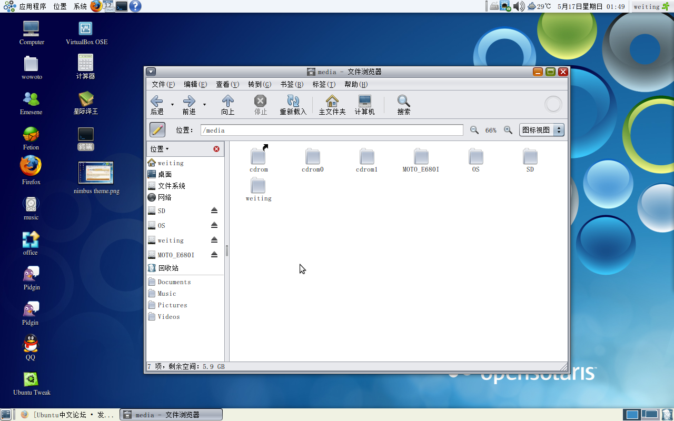Eject the weiting volume in sidebar
The image size is (674, 421).
214,240
